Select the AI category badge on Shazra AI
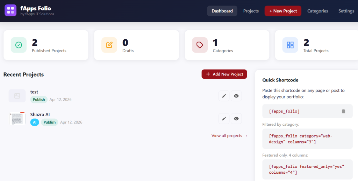The height and width of the screenshot is (181, 358). coord(35,122)
